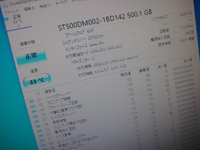200x150 pixels.
Task: Click the ドライブレター field value C
Action: [x=93, y=59]
